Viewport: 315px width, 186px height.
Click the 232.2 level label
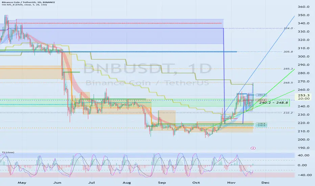[288, 113]
